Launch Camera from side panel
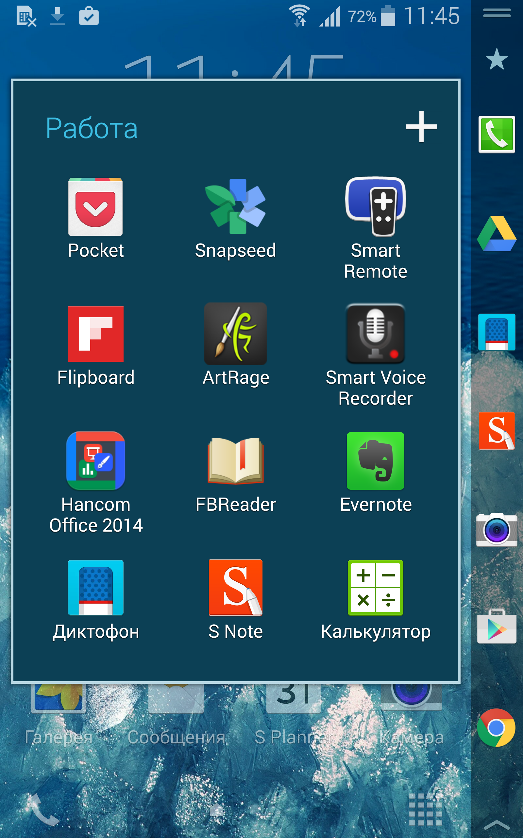Image resolution: width=523 pixels, height=838 pixels. tap(497, 530)
